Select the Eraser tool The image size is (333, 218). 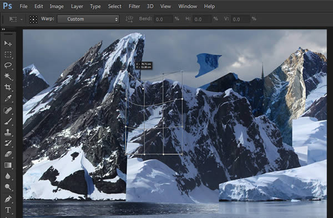[8, 154]
